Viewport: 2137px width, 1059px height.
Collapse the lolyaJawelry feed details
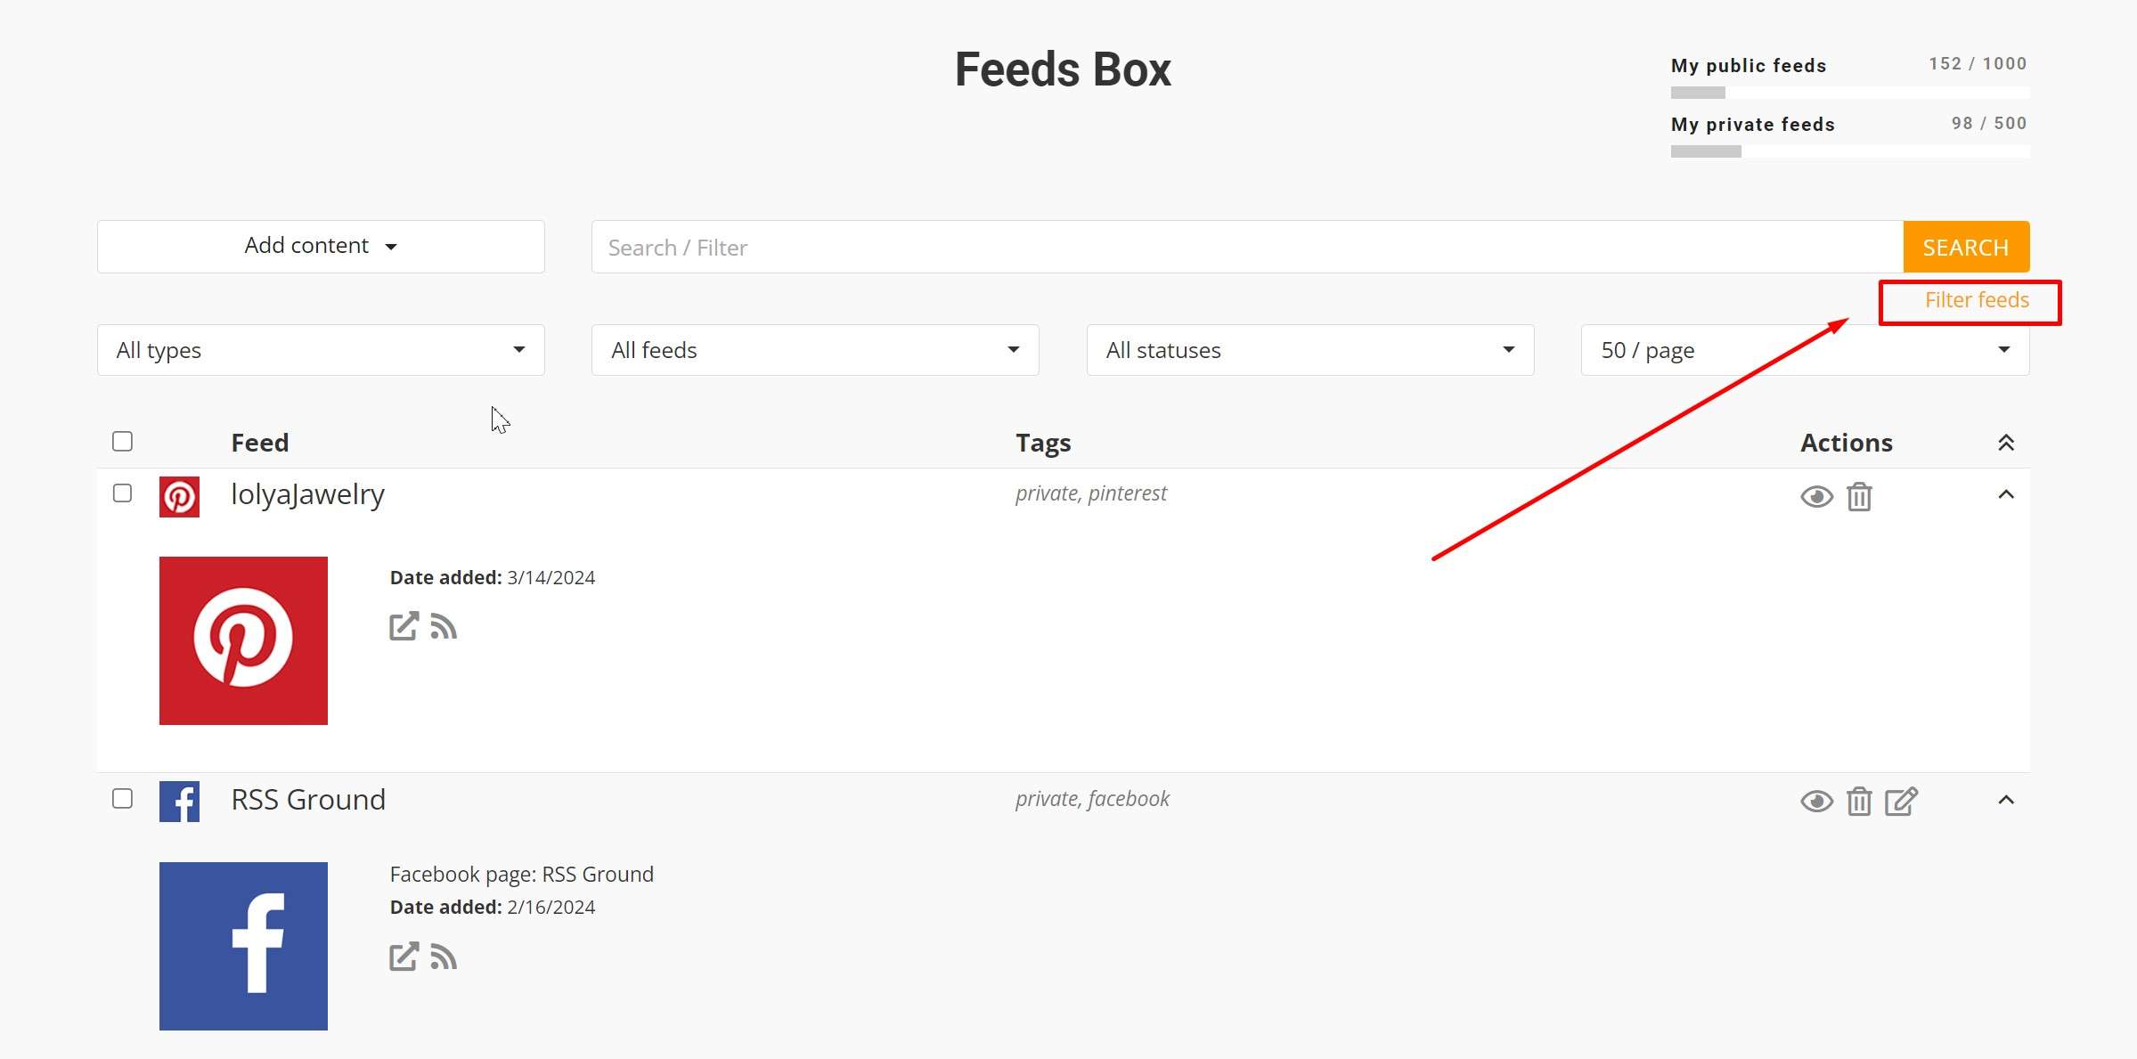[x=2006, y=494]
